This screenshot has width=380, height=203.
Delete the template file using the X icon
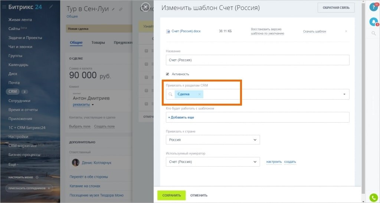(346, 31)
